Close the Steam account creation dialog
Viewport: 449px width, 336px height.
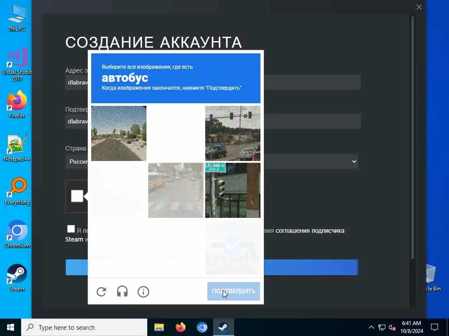click(x=419, y=7)
